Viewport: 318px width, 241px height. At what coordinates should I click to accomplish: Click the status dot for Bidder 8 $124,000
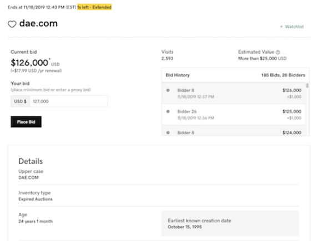(168, 132)
